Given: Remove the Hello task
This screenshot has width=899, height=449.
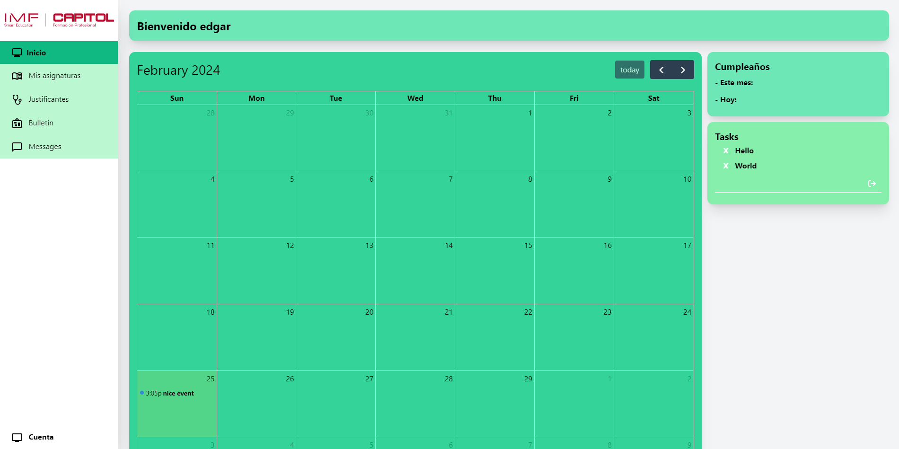Looking at the screenshot, I should (726, 151).
